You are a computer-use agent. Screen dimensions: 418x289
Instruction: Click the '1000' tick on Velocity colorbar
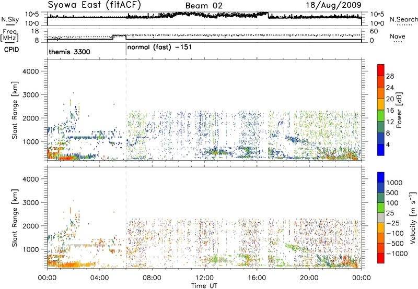(394, 183)
